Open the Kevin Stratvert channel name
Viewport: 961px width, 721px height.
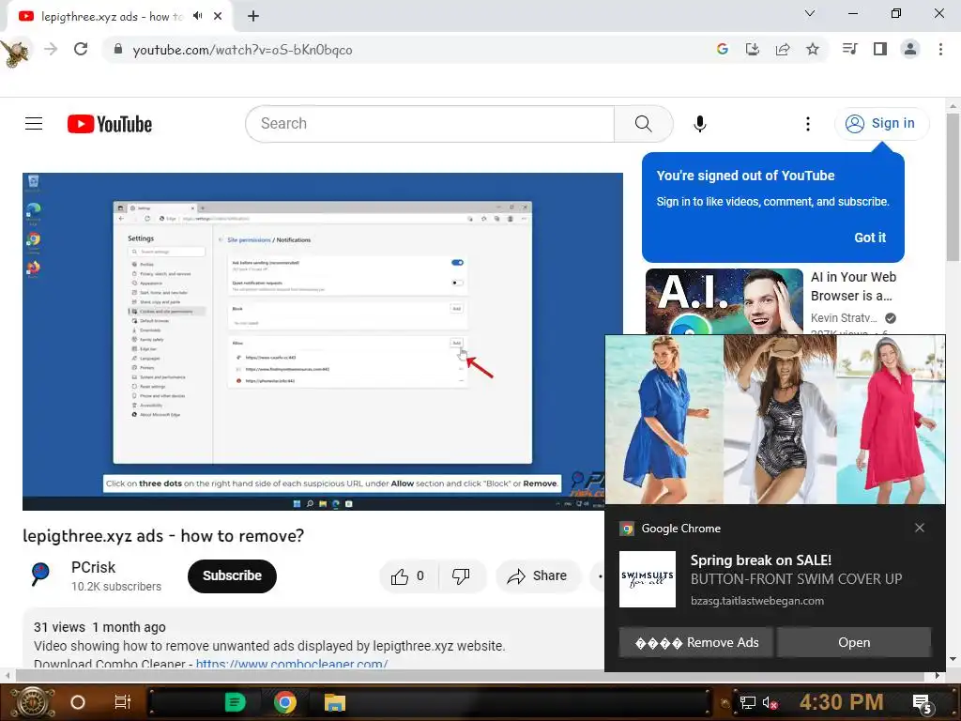tap(844, 317)
